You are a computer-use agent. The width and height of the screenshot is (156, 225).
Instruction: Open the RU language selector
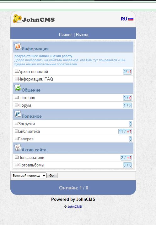[x=124, y=19]
